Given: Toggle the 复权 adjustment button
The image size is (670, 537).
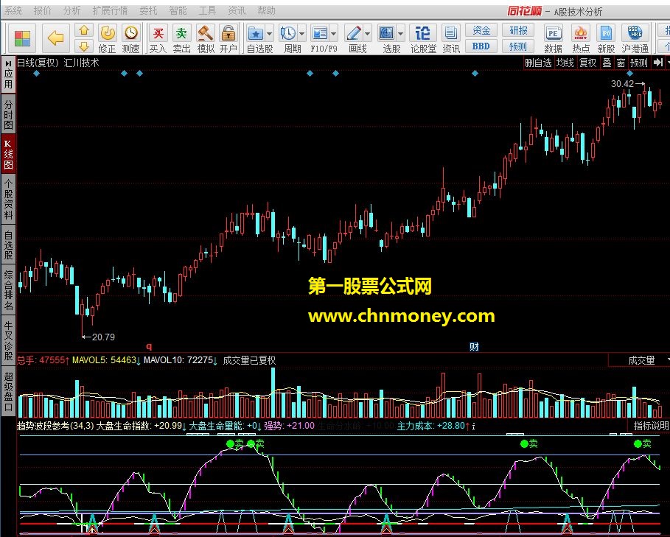Looking at the screenshot, I should [x=588, y=63].
